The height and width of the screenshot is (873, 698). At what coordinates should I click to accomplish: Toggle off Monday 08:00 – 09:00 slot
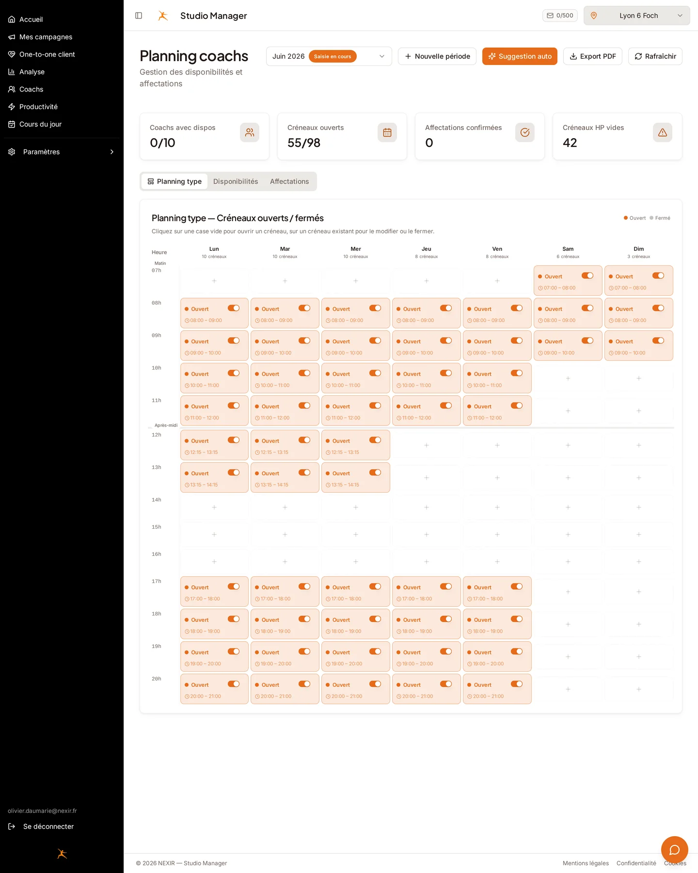click(234, 308)
